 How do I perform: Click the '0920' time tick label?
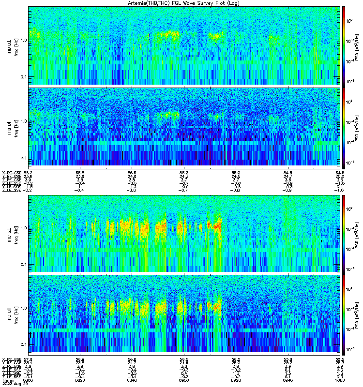tap(236, 380)
